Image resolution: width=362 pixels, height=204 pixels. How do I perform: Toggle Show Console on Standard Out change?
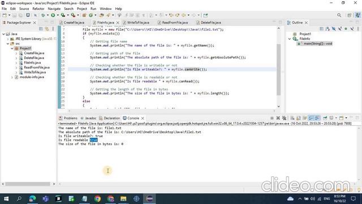(x=311, y=118)
